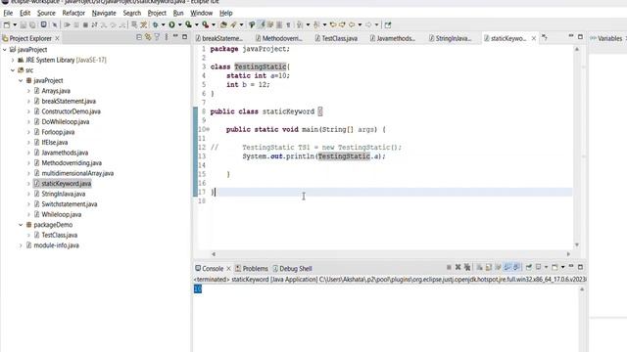
Task: Collapse the packageDemo package
Action: pos(21,225)
